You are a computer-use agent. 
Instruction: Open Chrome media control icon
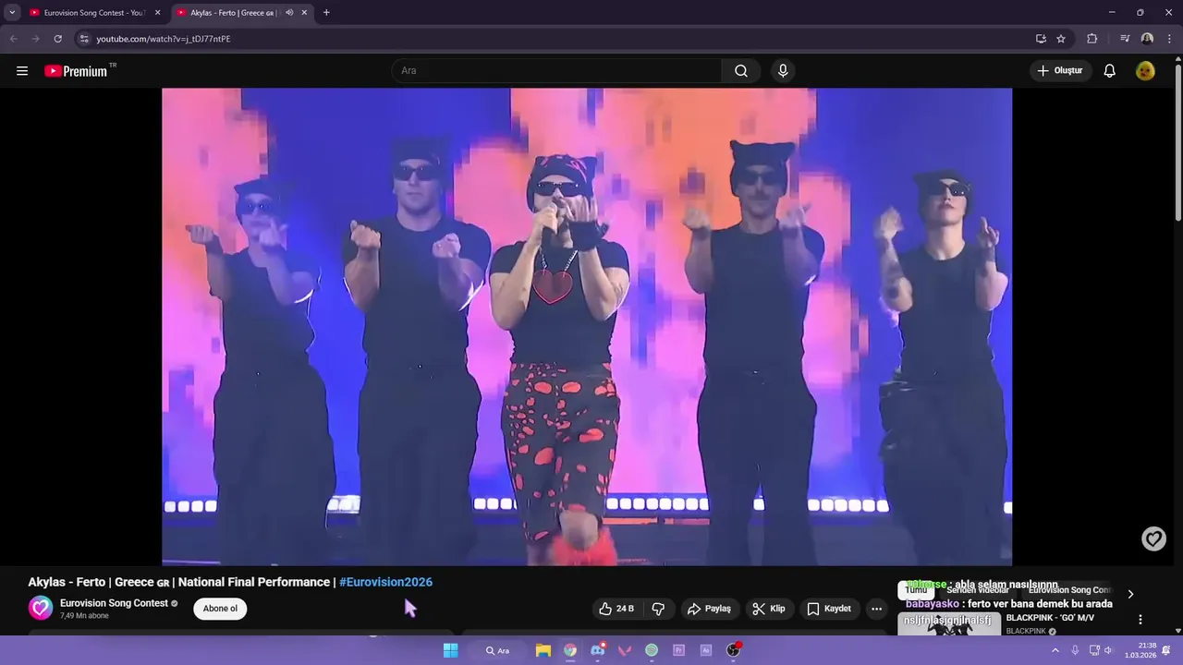click(x=1125, y=39)
